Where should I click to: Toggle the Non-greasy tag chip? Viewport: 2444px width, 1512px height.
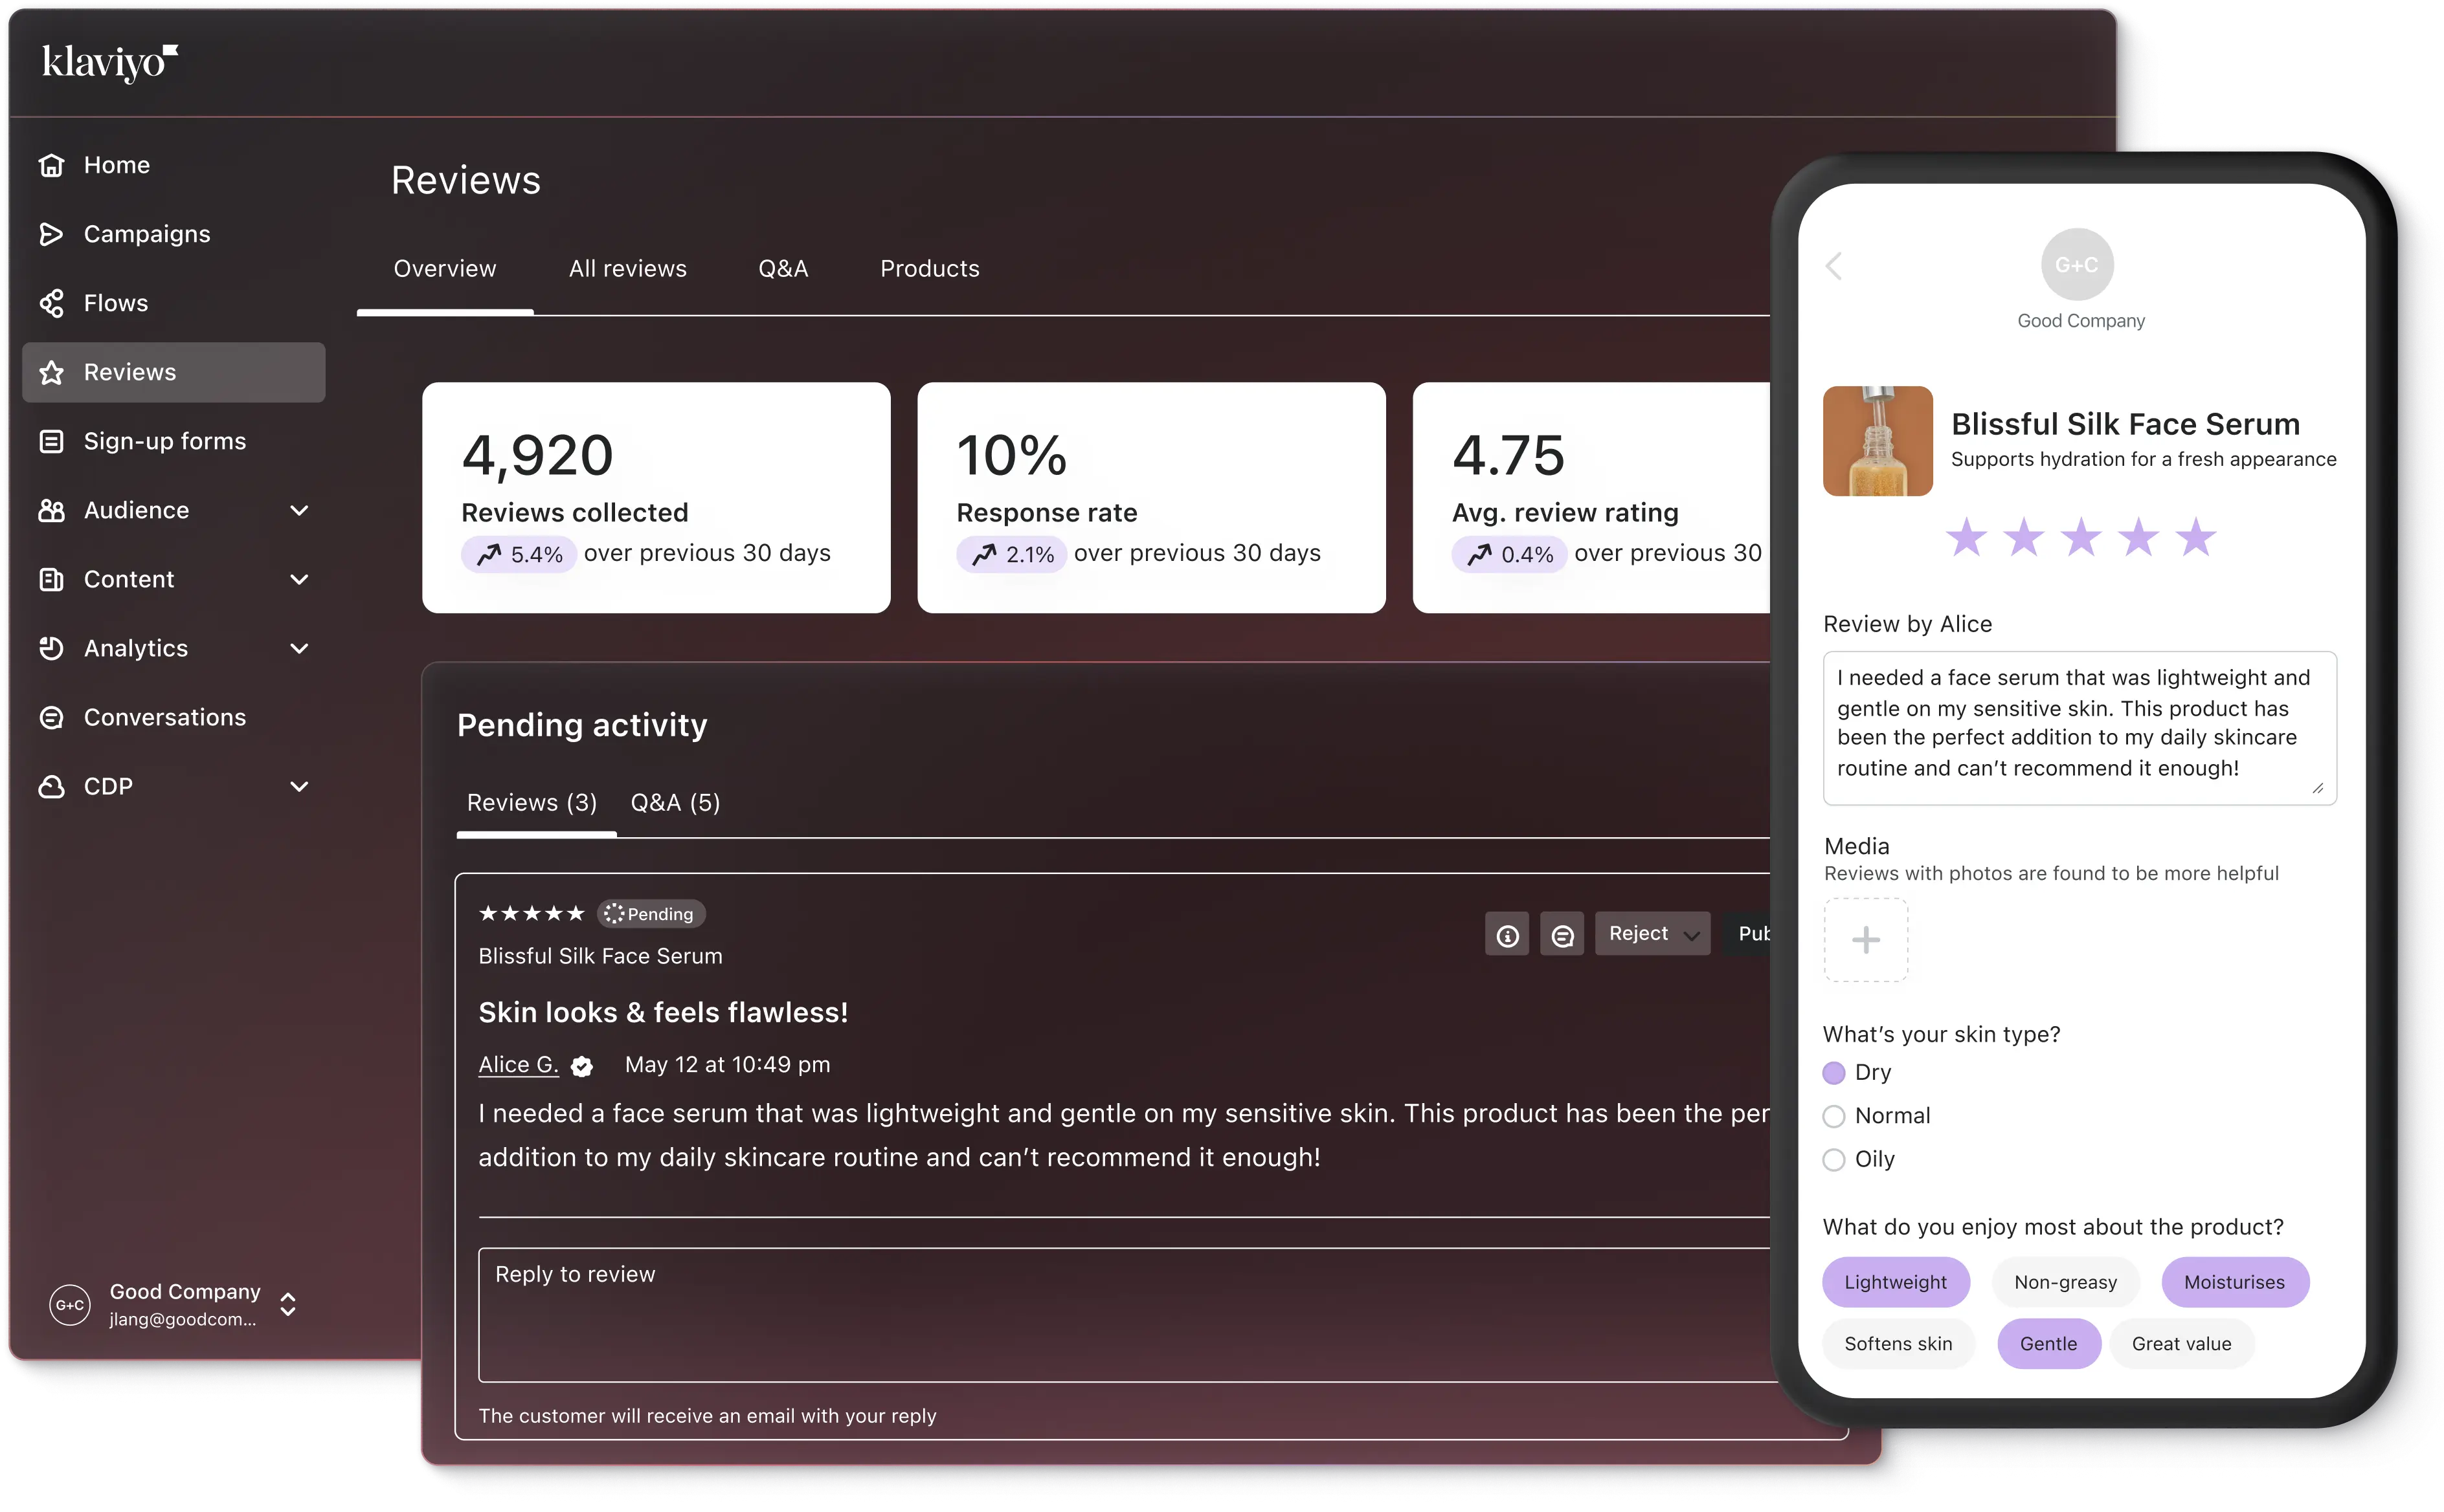pyautogui.click(x=2065, y=1282)
